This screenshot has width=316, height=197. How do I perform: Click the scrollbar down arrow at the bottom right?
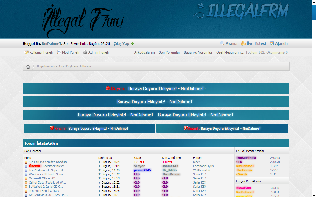(314, 195)
